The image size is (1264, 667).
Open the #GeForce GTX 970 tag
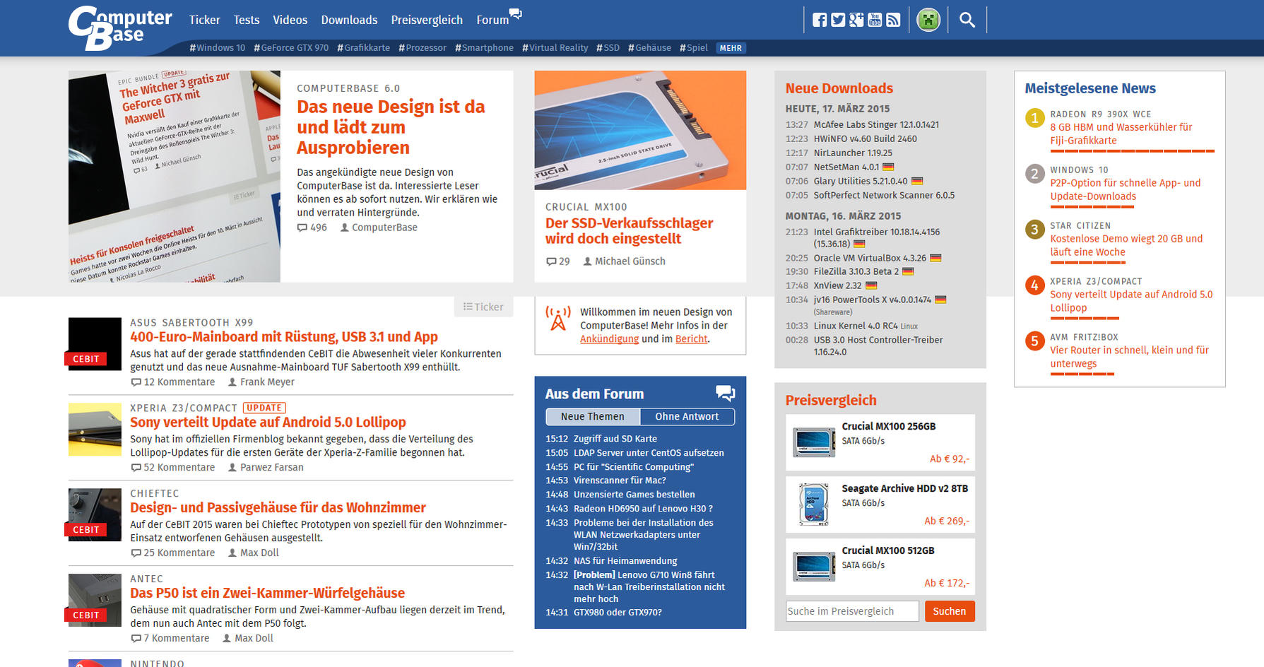coord(291,48)
